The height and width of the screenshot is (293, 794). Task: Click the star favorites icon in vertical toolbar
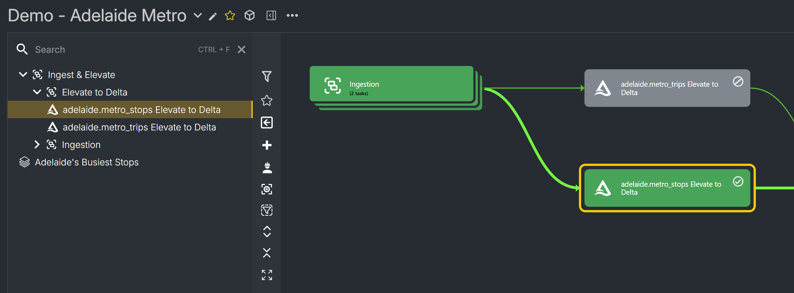(267, 100)
